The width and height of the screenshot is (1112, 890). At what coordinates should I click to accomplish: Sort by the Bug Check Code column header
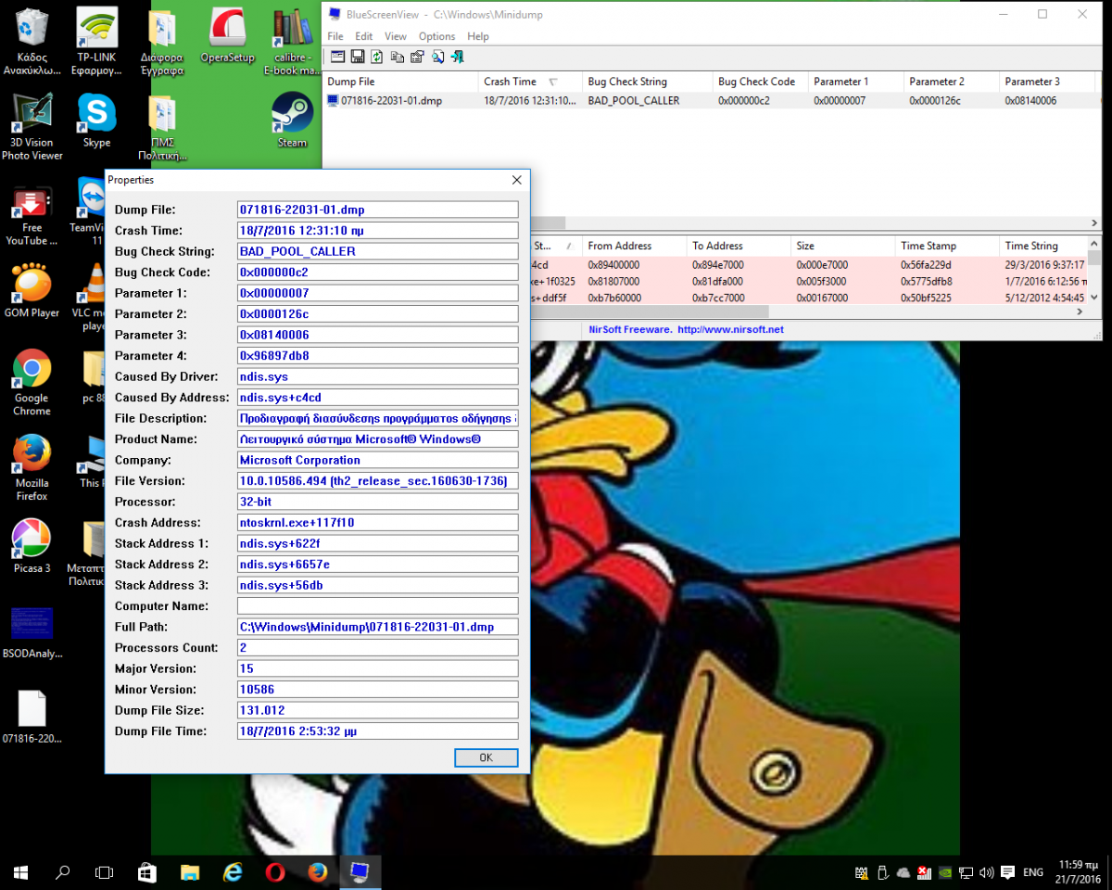click(x=760, y=82)
